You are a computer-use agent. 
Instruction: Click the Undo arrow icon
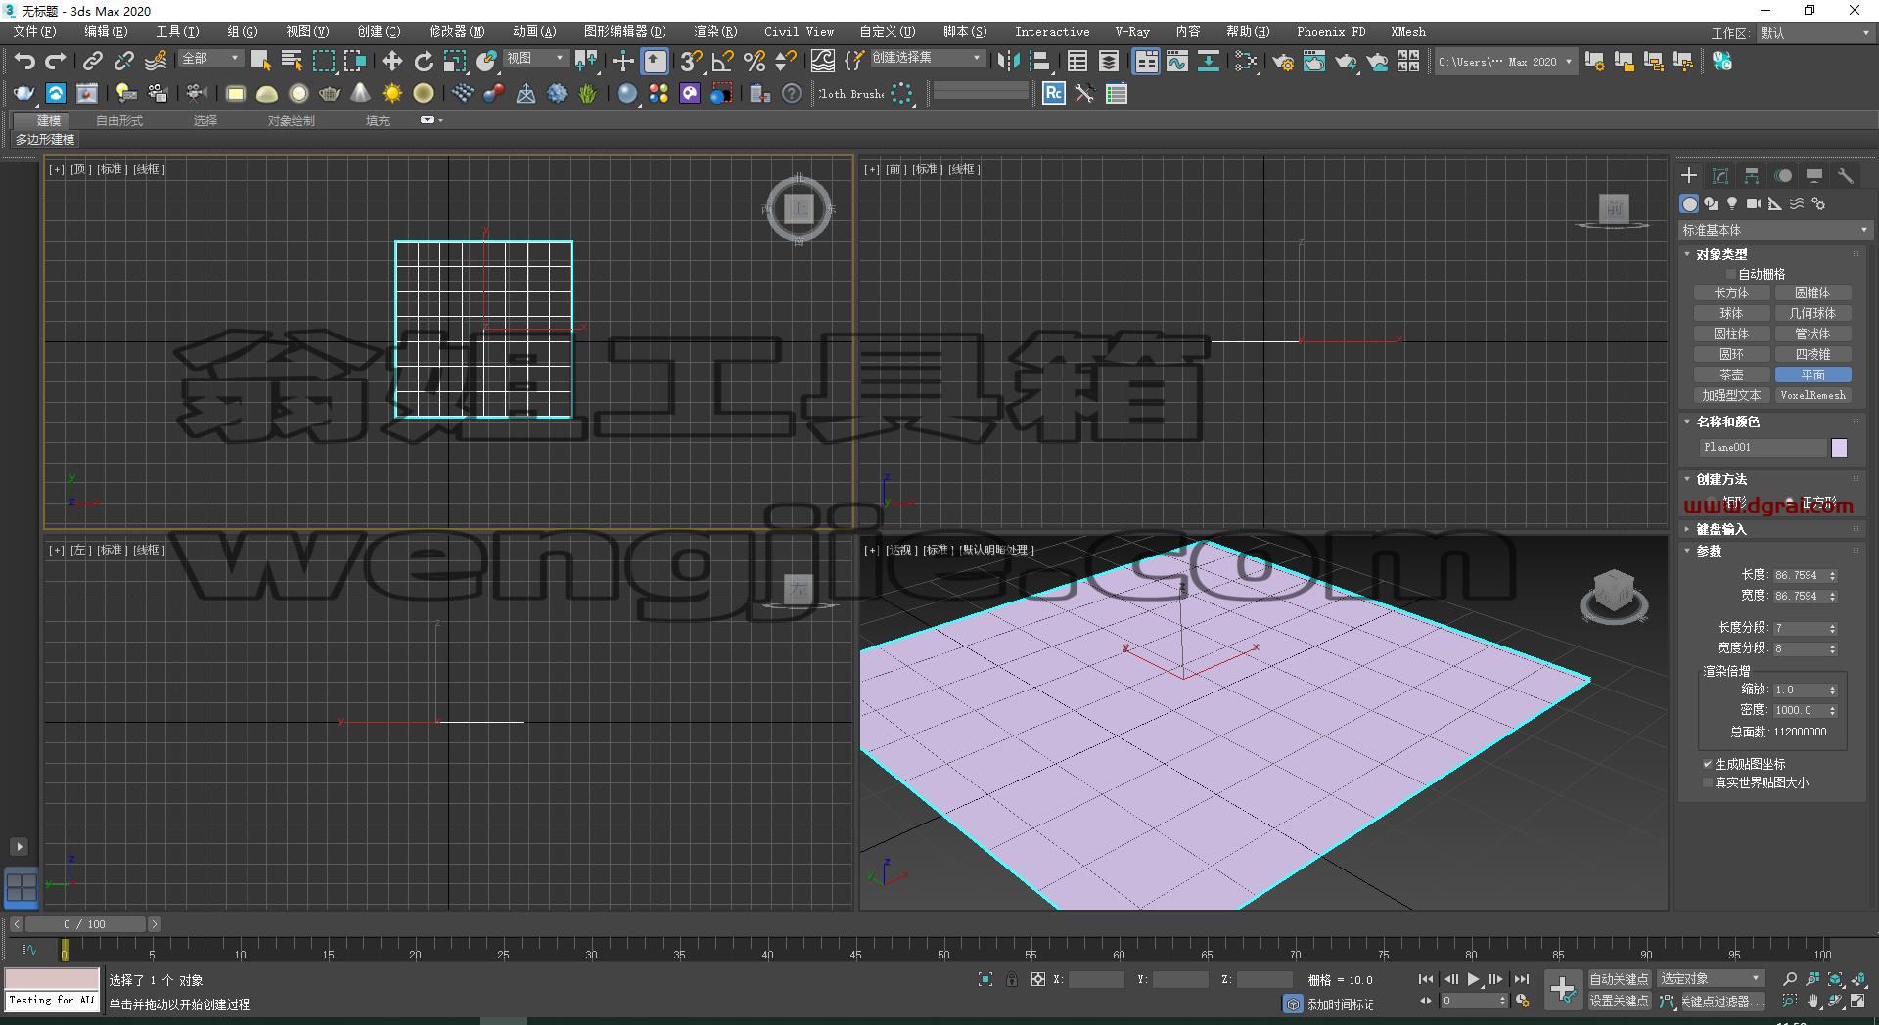pos(24,62)
